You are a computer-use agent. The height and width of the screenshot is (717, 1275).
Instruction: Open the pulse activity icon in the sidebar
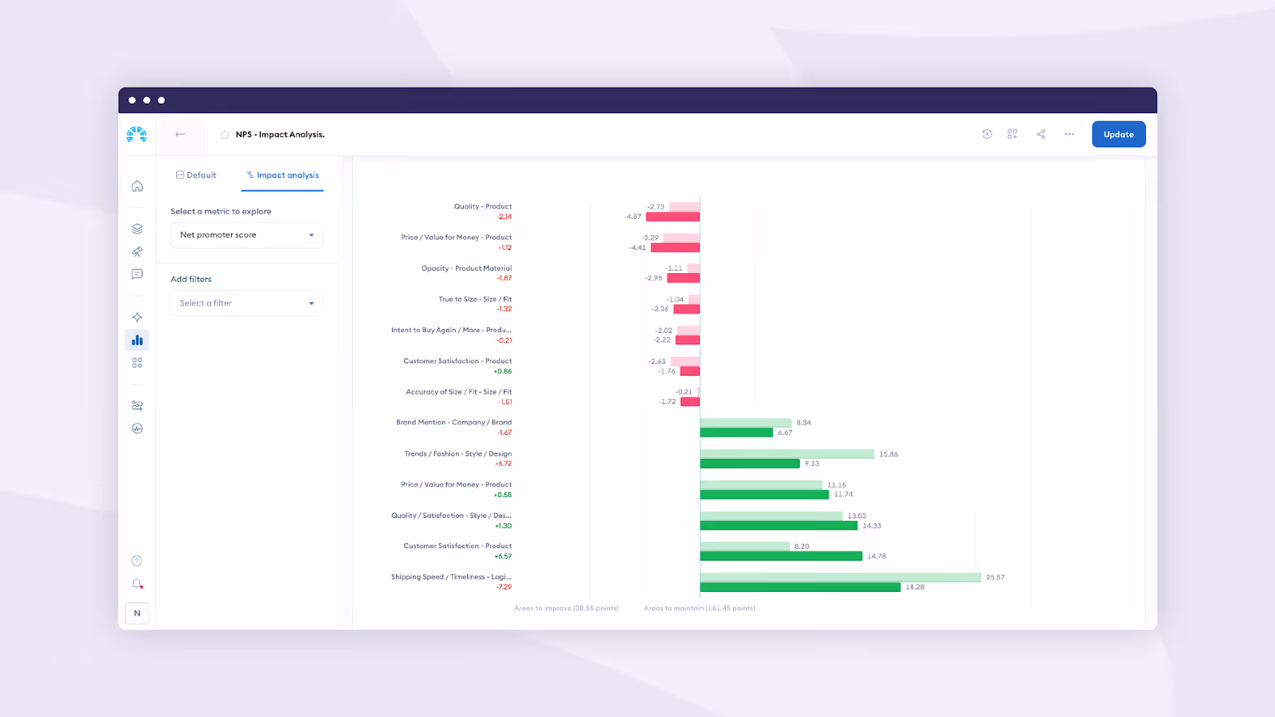pyautogui.click(x=137, y=429)
